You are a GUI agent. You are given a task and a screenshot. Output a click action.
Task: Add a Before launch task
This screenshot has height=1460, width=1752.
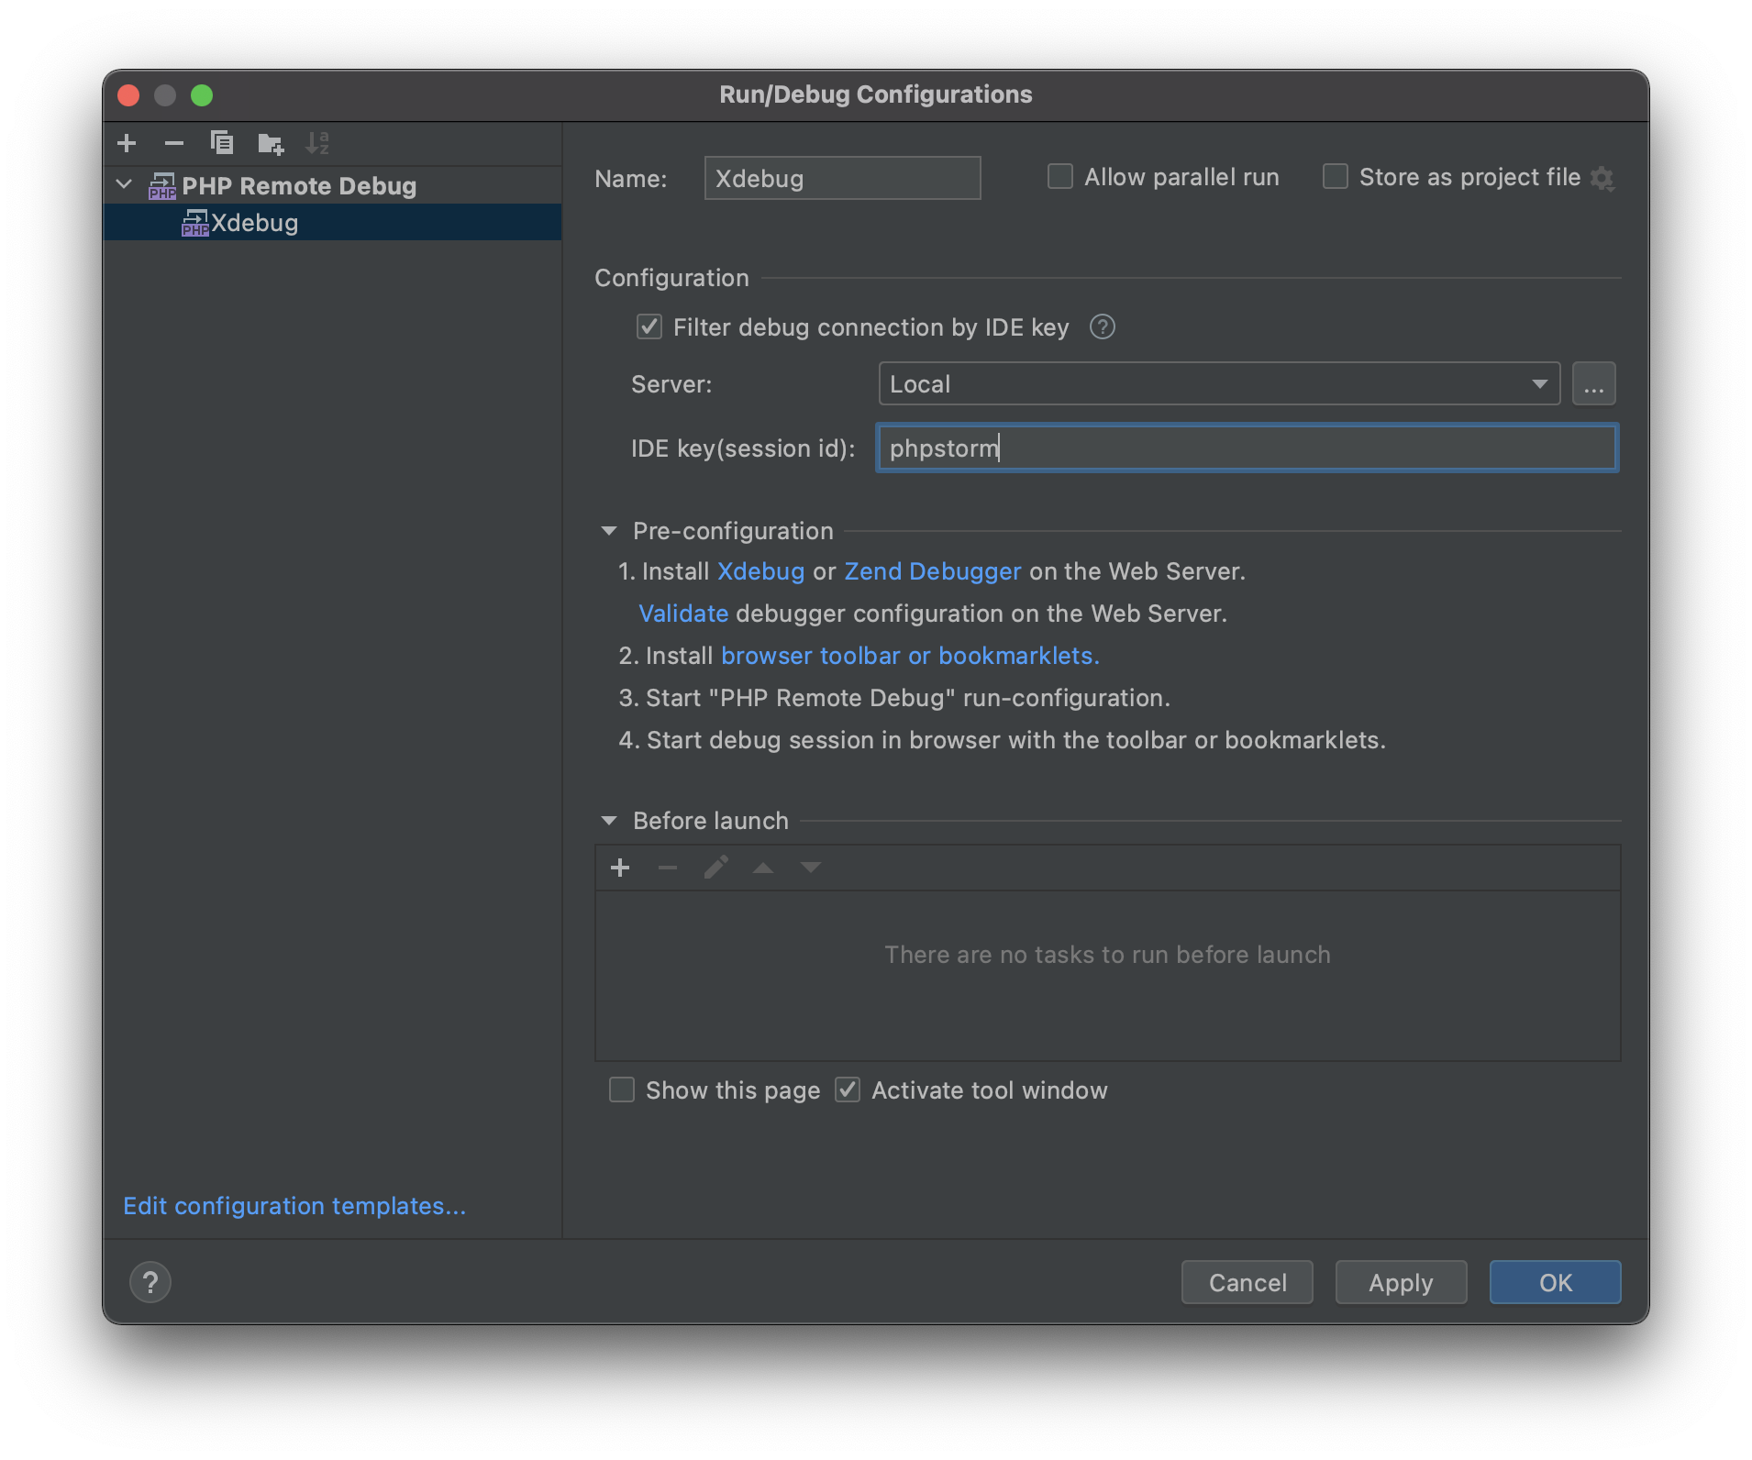tap(620, 868)
